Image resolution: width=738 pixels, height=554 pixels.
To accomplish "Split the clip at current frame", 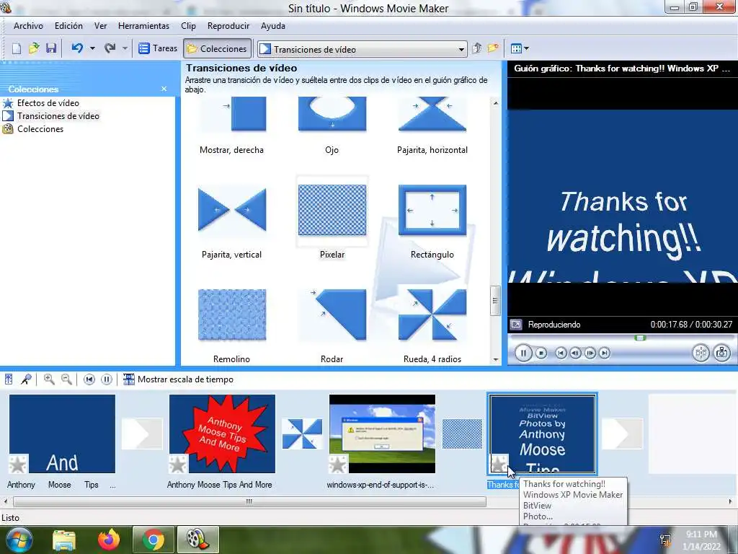I will click(701, 353).
